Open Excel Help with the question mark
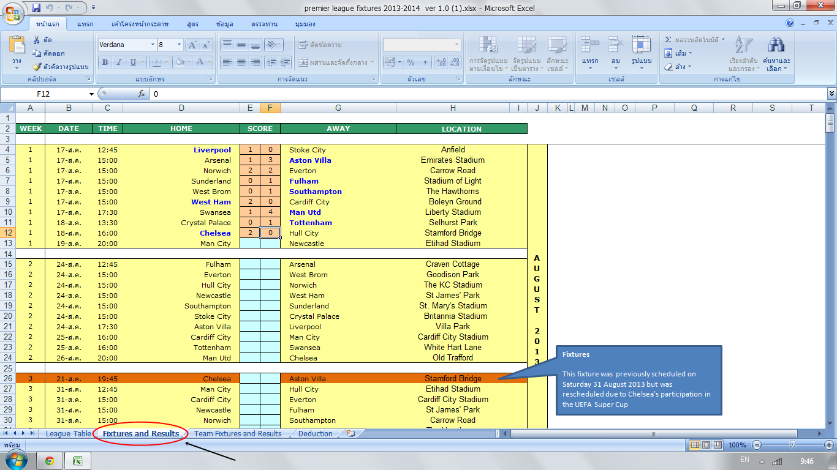The width and height of the screenshot is (837, 470). tap(790, 23)
